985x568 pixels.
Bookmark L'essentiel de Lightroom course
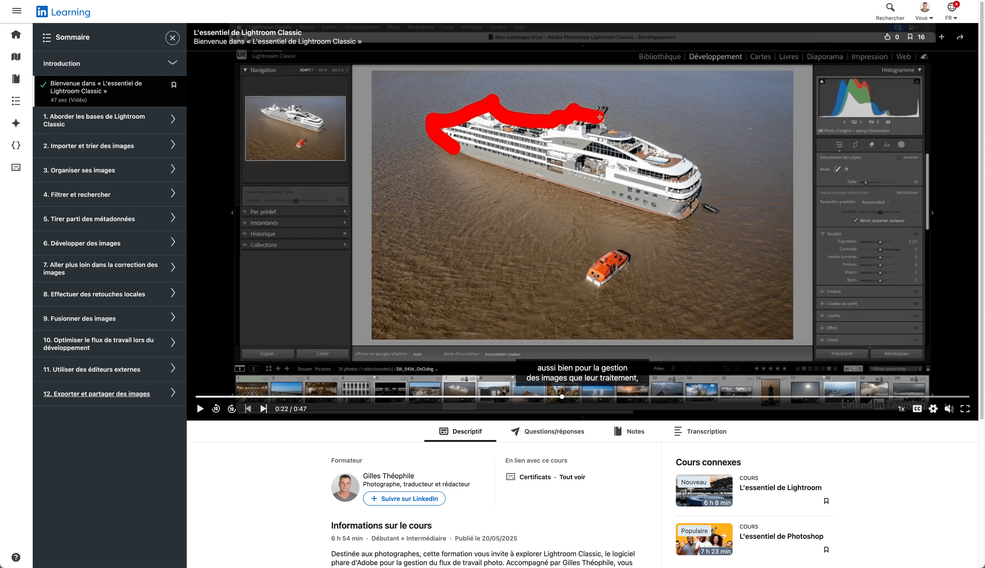tap(826, 501)
